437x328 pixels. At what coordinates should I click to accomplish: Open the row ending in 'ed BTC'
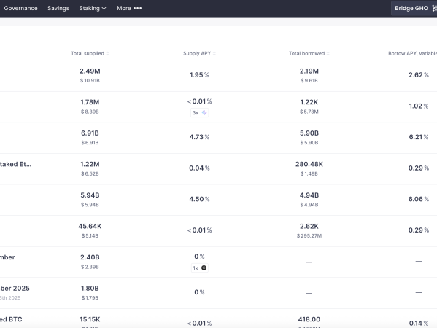[x=11, y=320]
